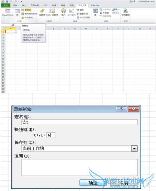Switch to the Formulas (公式) tab
Viewport: 156px width, 191px height.
click(45, 6)
